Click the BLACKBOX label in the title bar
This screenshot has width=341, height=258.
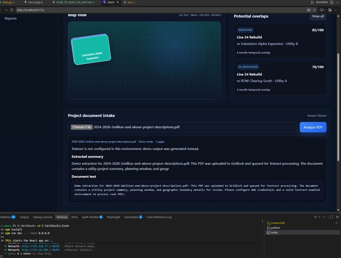(x=322, y=2)
